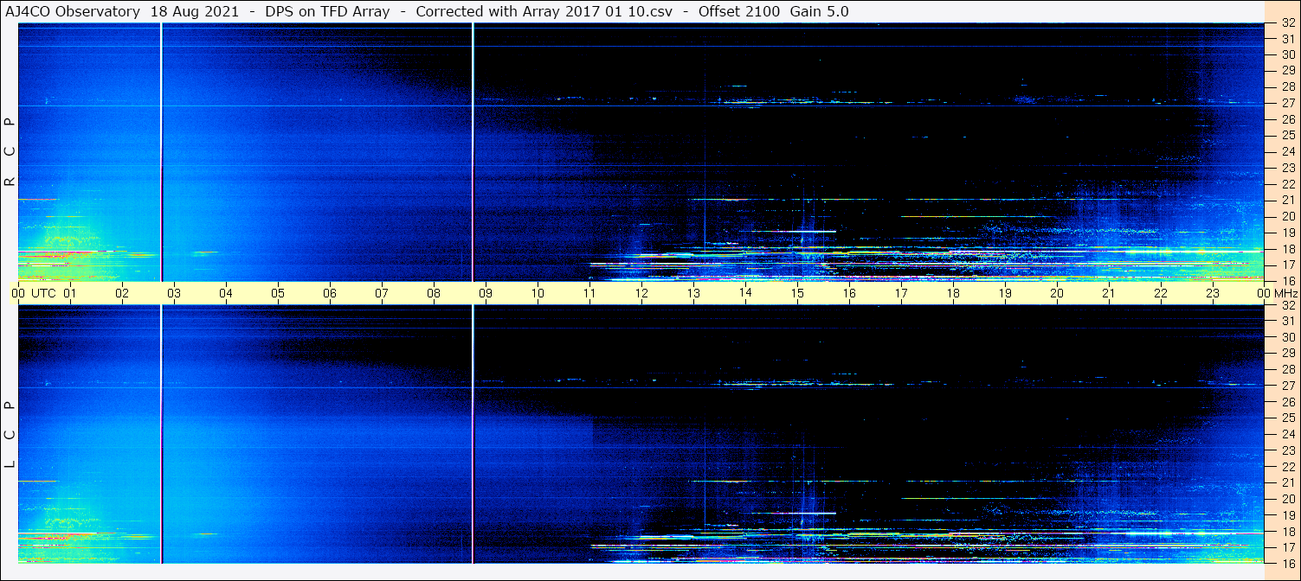
Task: Click hour label "18" on time axis
Action: 953,293
